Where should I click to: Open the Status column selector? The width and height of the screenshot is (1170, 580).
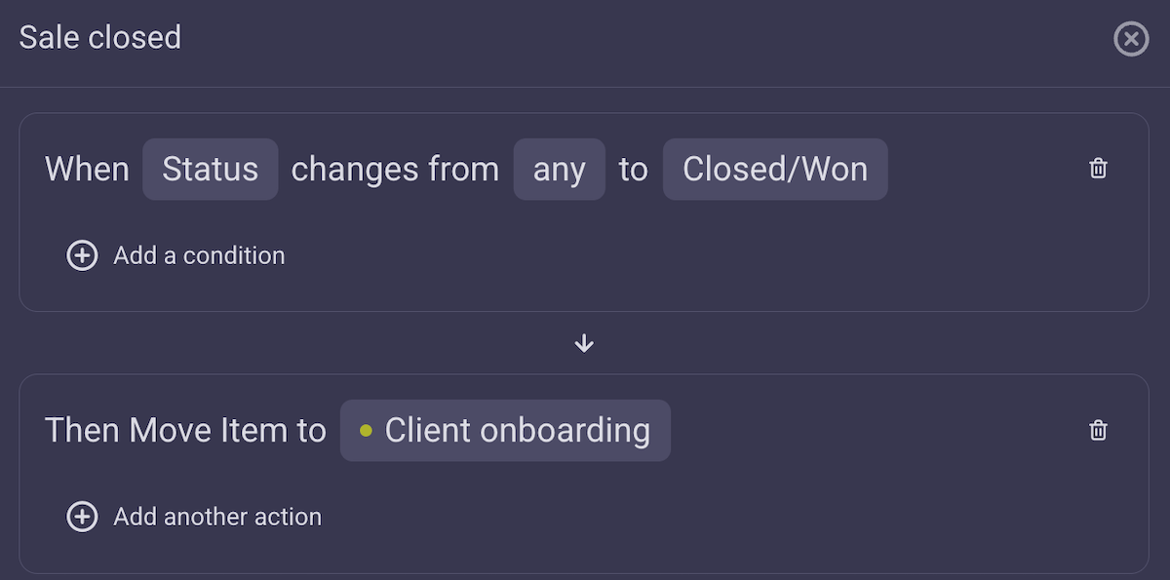[x=211, y=169]
